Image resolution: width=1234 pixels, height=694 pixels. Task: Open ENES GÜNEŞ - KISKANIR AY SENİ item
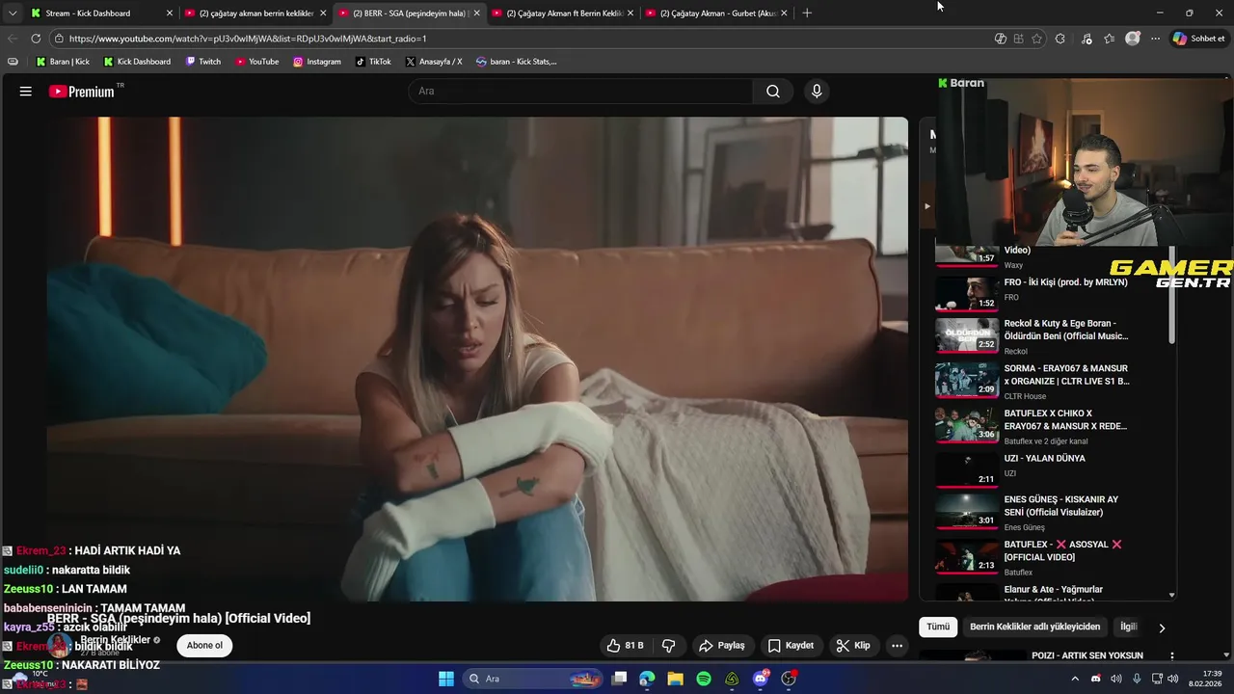click(1054, 512)
